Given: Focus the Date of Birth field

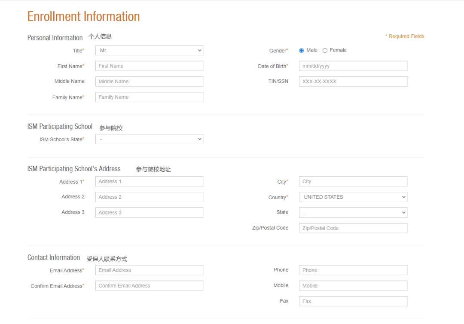Looking at the screenshot, I should [x=353, y=66].
